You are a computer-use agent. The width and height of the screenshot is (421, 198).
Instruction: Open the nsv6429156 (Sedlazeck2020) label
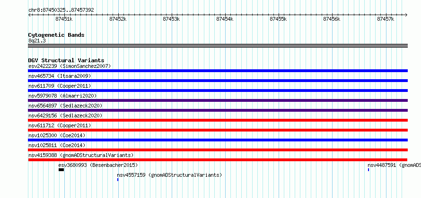[65, 115]
